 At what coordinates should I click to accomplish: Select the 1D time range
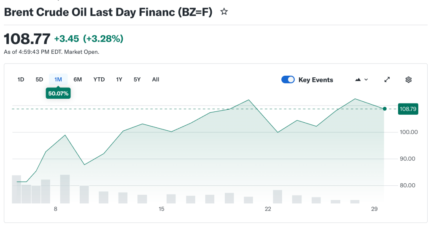(21, 79)
